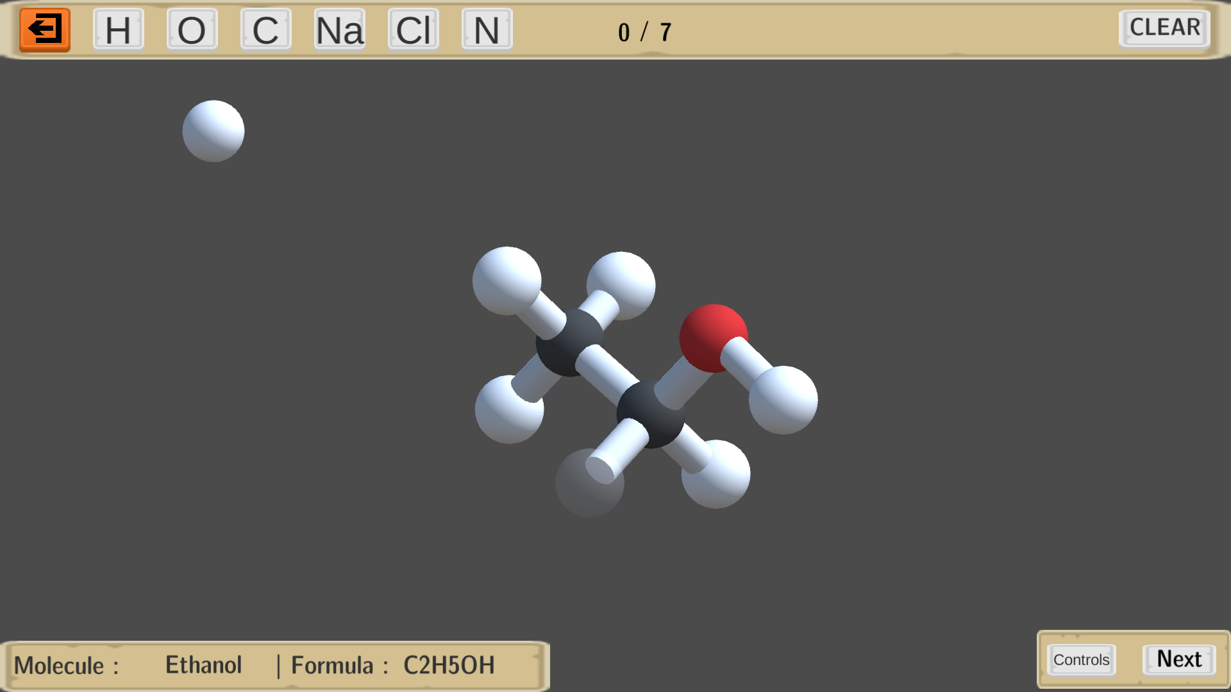Click the C2H5OH formula text
The image size is (1231, 692).
(x=449, y=666)
